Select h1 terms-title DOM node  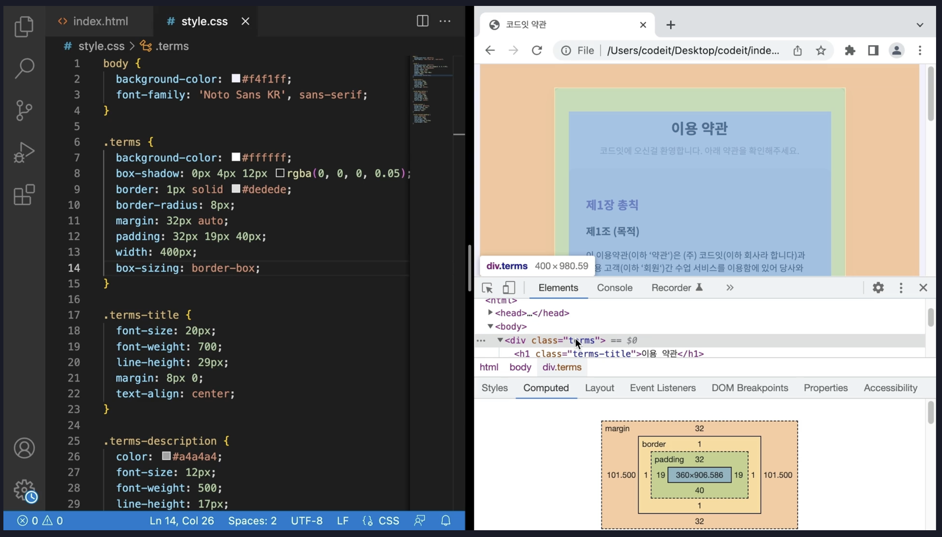point(608,354)
